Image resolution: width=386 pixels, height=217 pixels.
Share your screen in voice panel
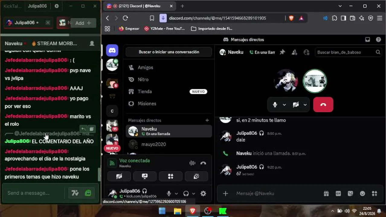click(145, 177)
